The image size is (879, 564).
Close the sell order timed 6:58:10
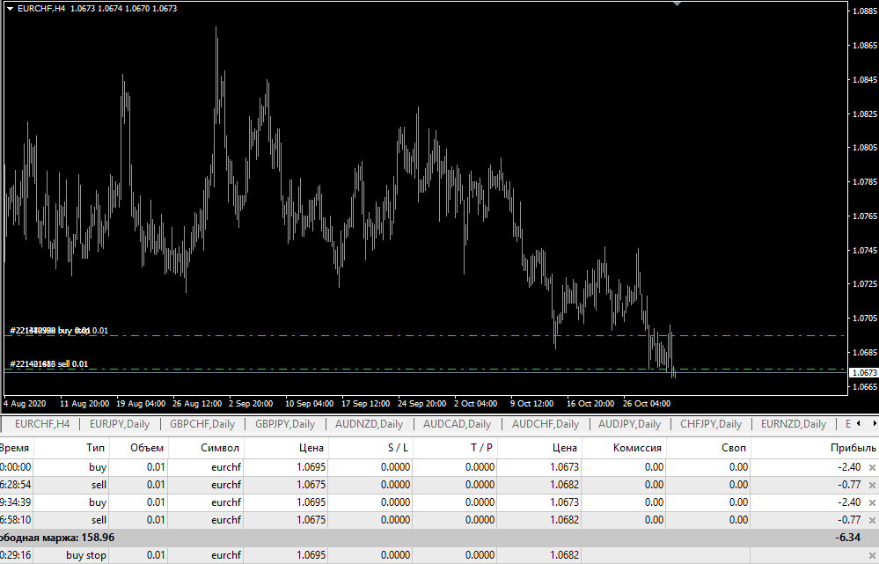point(872,521)
